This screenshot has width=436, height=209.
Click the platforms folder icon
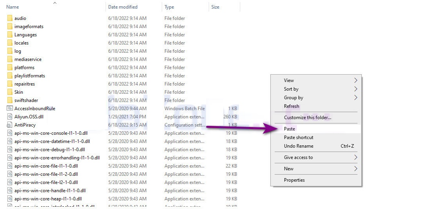[x=10, y=68]
